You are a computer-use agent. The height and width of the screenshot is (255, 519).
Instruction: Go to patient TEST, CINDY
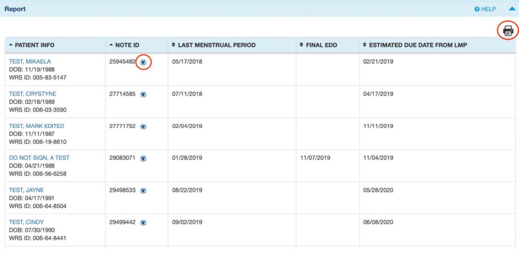[26, 222]
